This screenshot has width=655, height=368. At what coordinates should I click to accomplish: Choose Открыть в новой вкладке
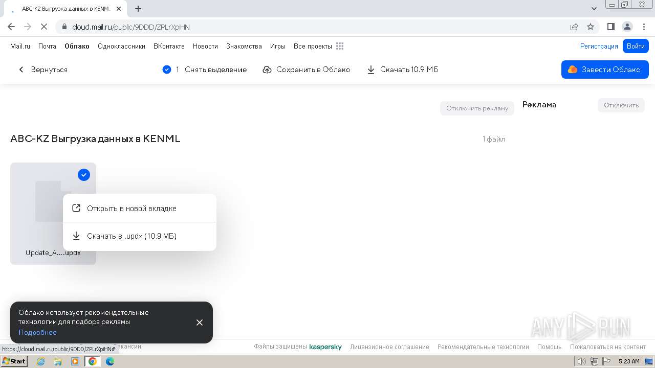[140, 208]
